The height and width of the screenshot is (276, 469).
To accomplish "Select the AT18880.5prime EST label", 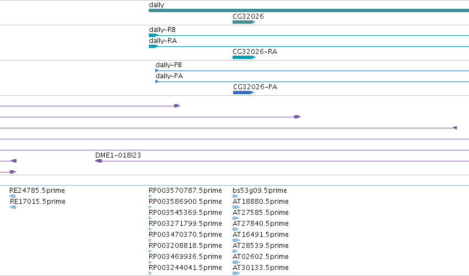I will point(261,202).
